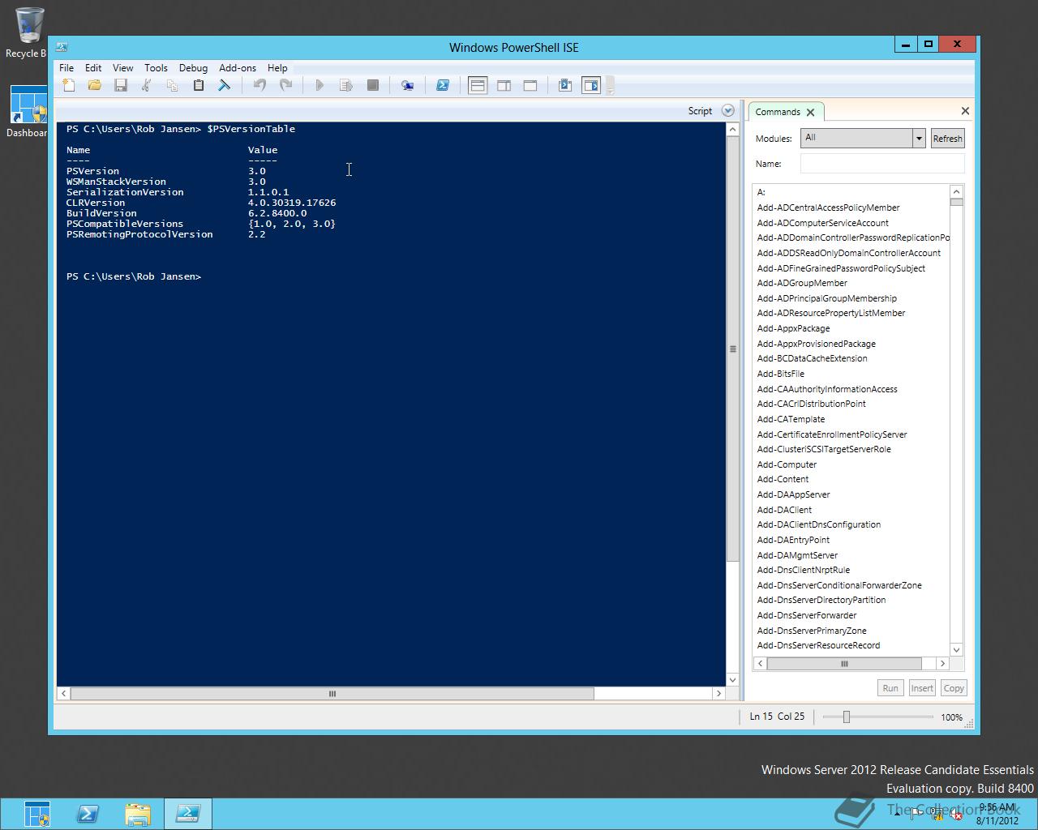Open the Modules dropdown list
The image size is (1038, 830).
click(x=919, y=139)
